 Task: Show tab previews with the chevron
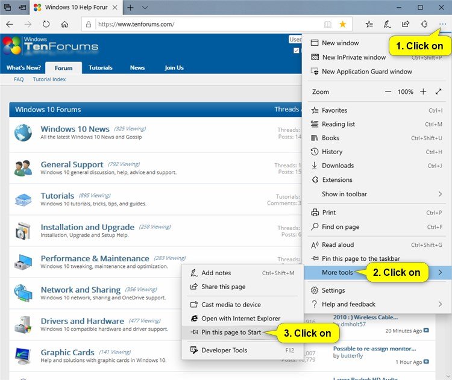pyautogui.click(x=145, y=7)
